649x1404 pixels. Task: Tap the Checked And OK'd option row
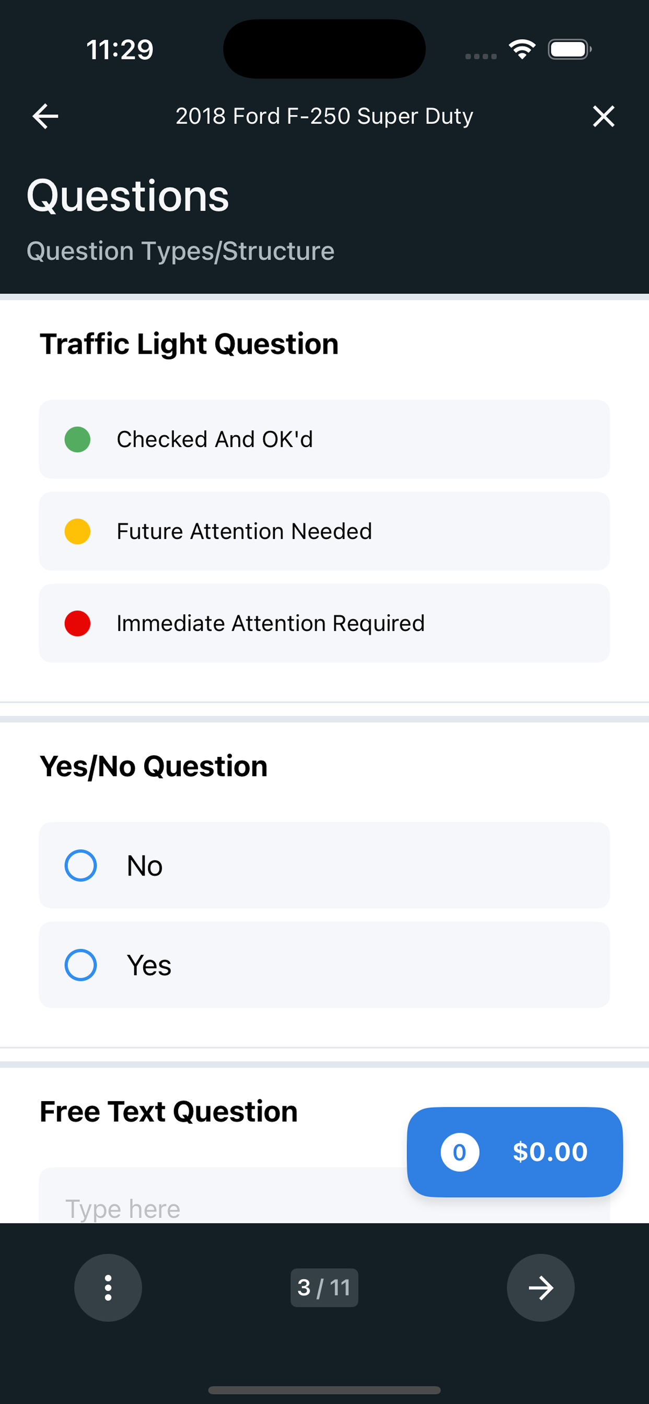pyautogui.click(x=324, y=439)
